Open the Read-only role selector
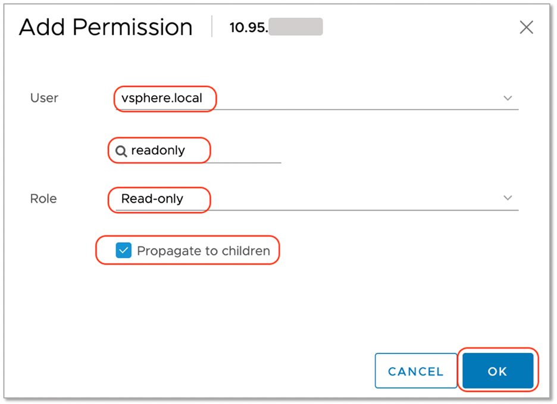Screen dimensions: 557x404 click(x=152, y=199)
